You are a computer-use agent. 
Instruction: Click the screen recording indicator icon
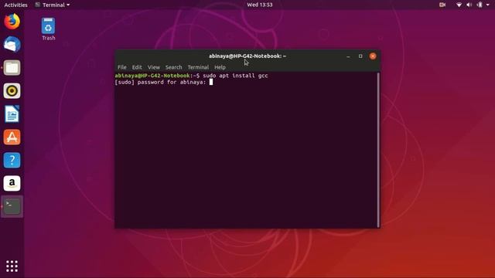(442, 5)
